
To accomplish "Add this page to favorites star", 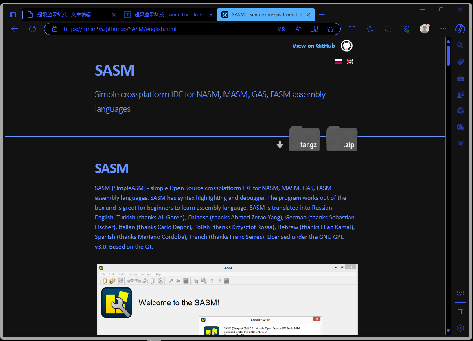I will (331, 29).
